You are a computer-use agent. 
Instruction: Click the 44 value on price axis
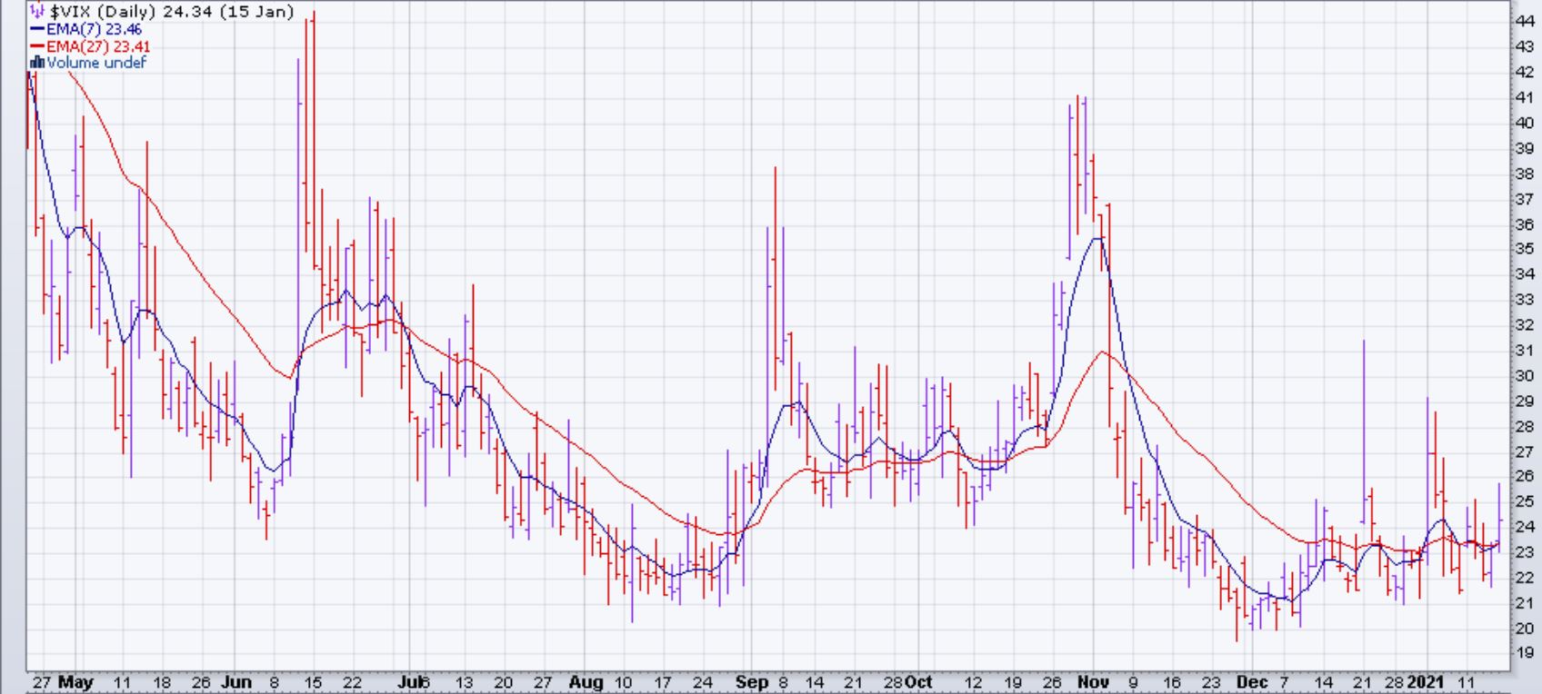(x=1524, y=21)
